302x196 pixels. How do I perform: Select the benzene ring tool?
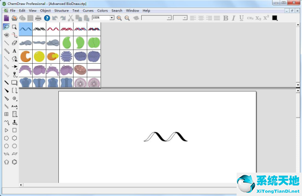(14, 162)
